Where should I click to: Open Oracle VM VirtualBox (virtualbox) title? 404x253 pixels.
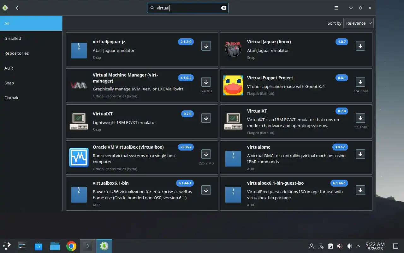[128, 147]
